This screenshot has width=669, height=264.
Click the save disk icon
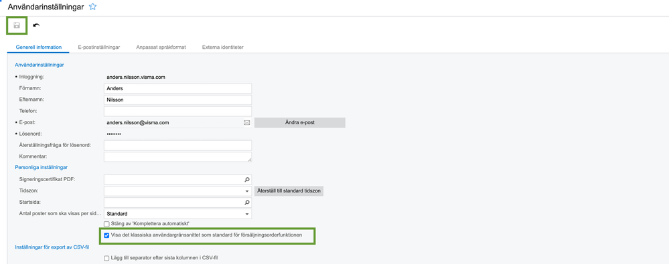(x=17, y=25)
